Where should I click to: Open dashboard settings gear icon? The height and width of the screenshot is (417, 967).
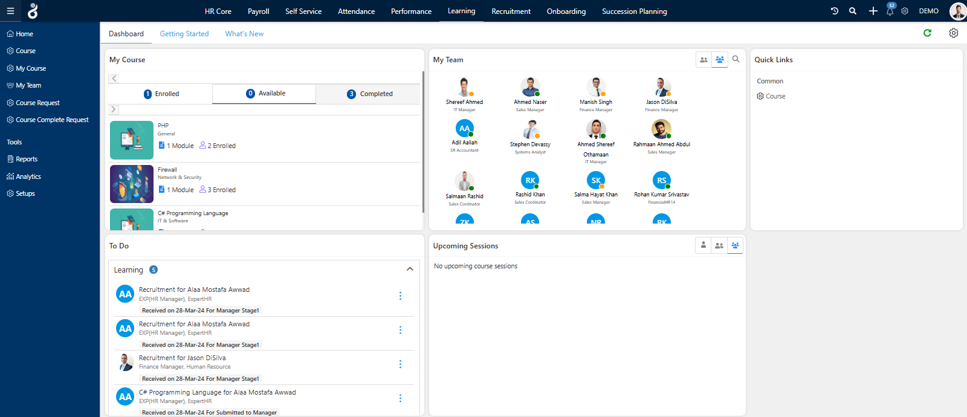point(953,33)
